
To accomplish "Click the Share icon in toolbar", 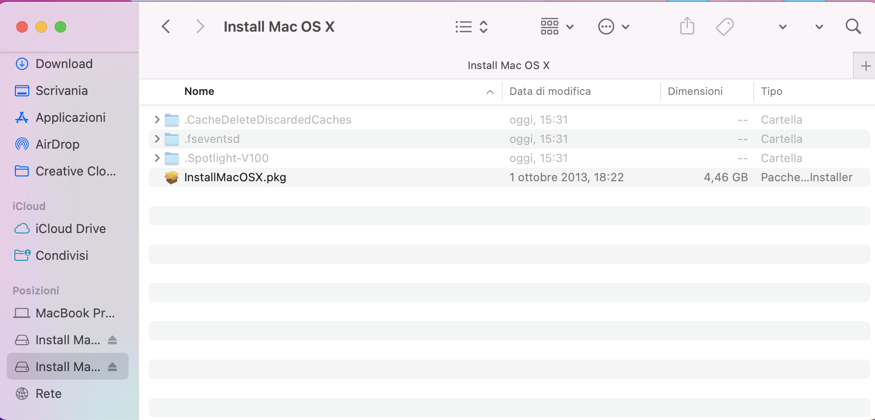I will click(x=687, y=26).
